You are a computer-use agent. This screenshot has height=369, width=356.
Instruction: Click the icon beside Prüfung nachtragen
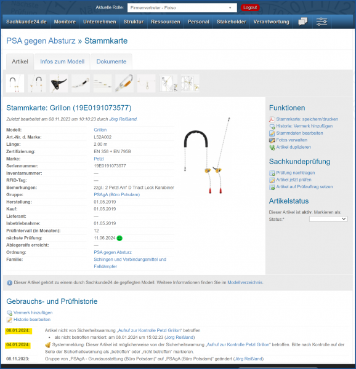[x=272, y=173]
